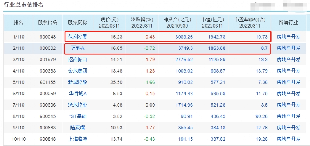
Task: Open the 上海临港 stock link
Action: [x=78, y=139]
